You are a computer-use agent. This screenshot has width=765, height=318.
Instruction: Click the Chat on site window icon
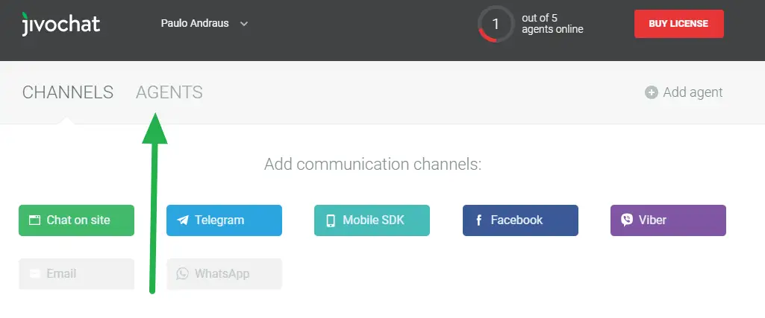click(x=34, y=220)
